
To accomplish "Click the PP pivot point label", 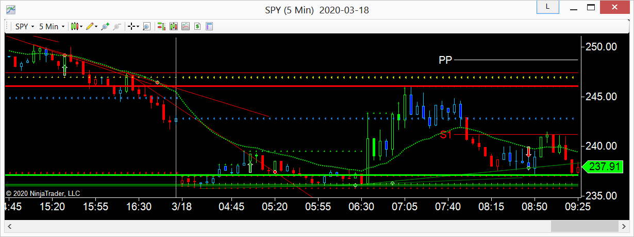I will tap(445, 60).
